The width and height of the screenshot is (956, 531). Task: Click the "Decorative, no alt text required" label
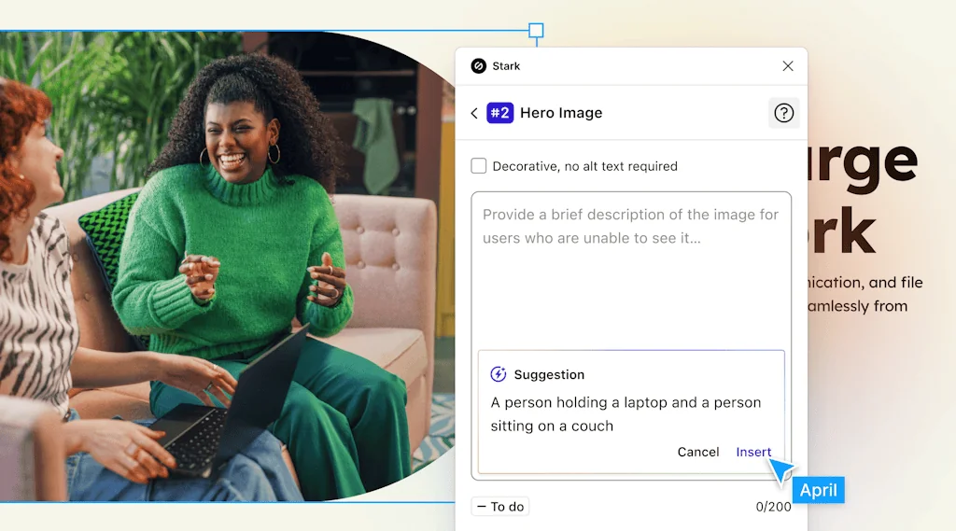tap(584, 166)
